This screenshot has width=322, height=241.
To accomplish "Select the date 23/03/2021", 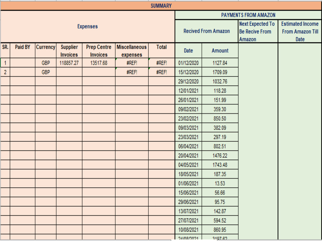I will pos(188,137).
